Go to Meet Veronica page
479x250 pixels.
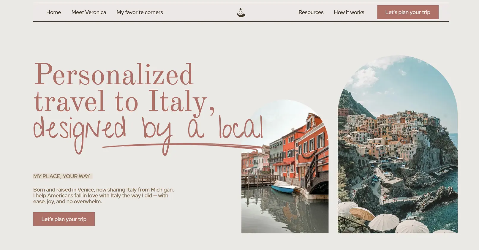(88, 12)
